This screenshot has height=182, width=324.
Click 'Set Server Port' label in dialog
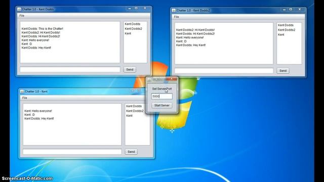pyautogui.click(x=162, y=89)
